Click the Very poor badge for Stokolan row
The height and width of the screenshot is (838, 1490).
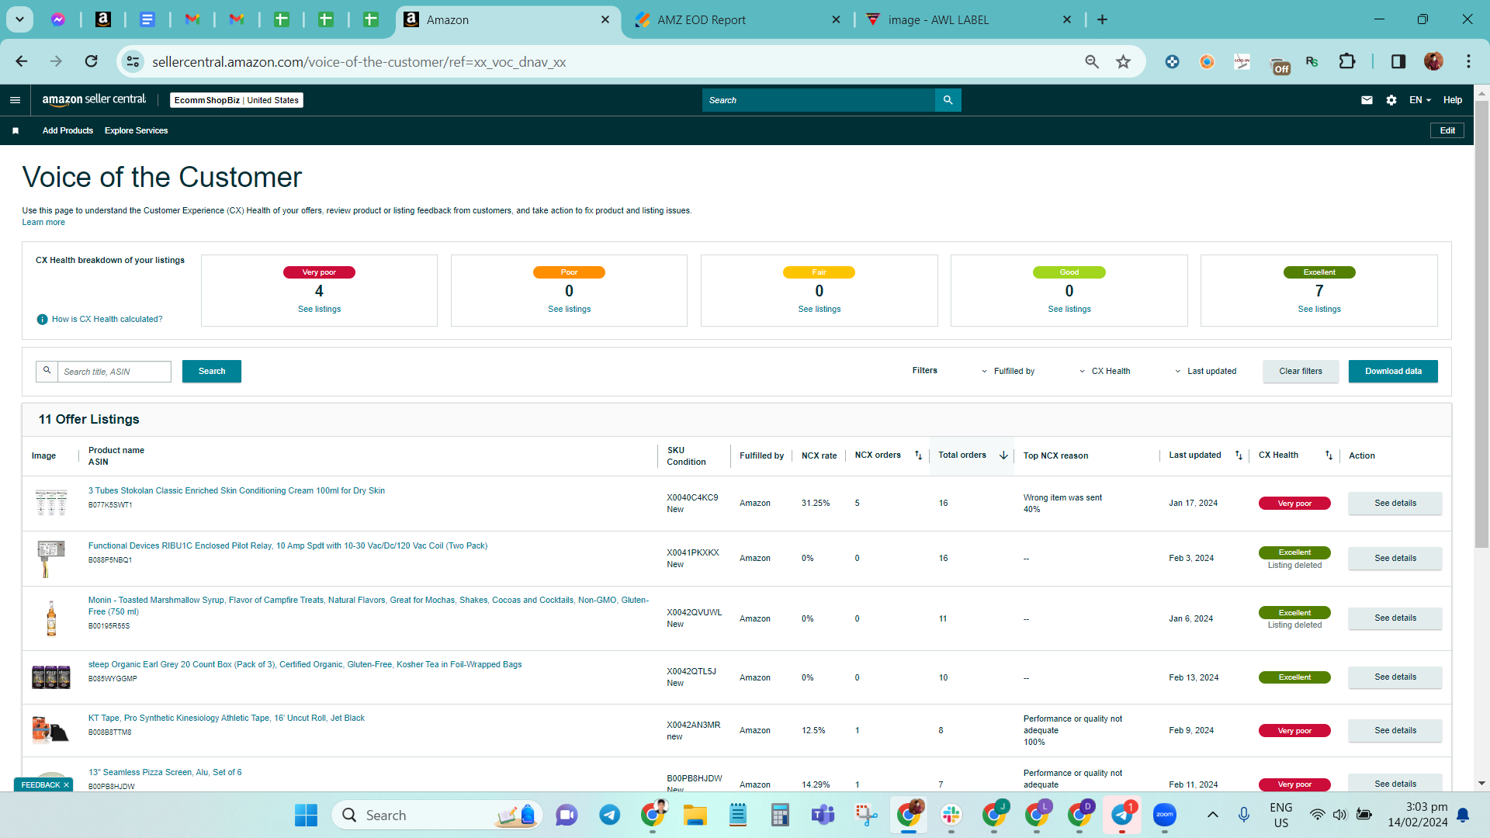1294,504
